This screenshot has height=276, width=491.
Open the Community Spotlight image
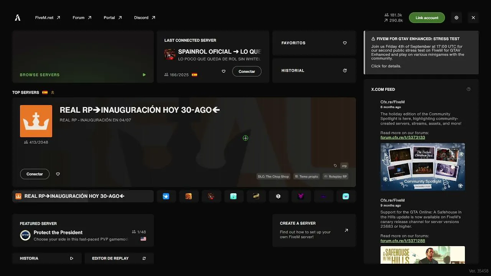(x=423, y=167)
